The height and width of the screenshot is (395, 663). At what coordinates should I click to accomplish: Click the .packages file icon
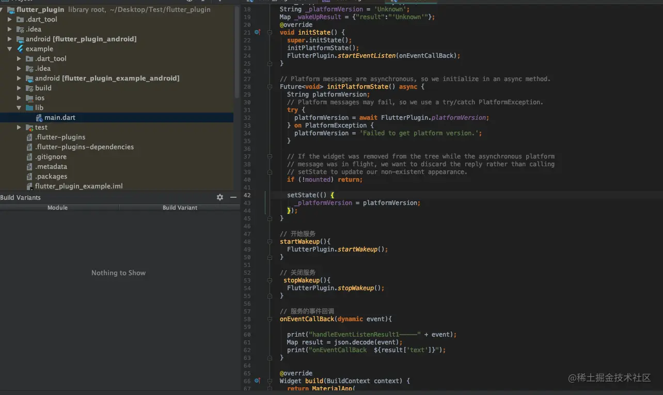(30, 176)
